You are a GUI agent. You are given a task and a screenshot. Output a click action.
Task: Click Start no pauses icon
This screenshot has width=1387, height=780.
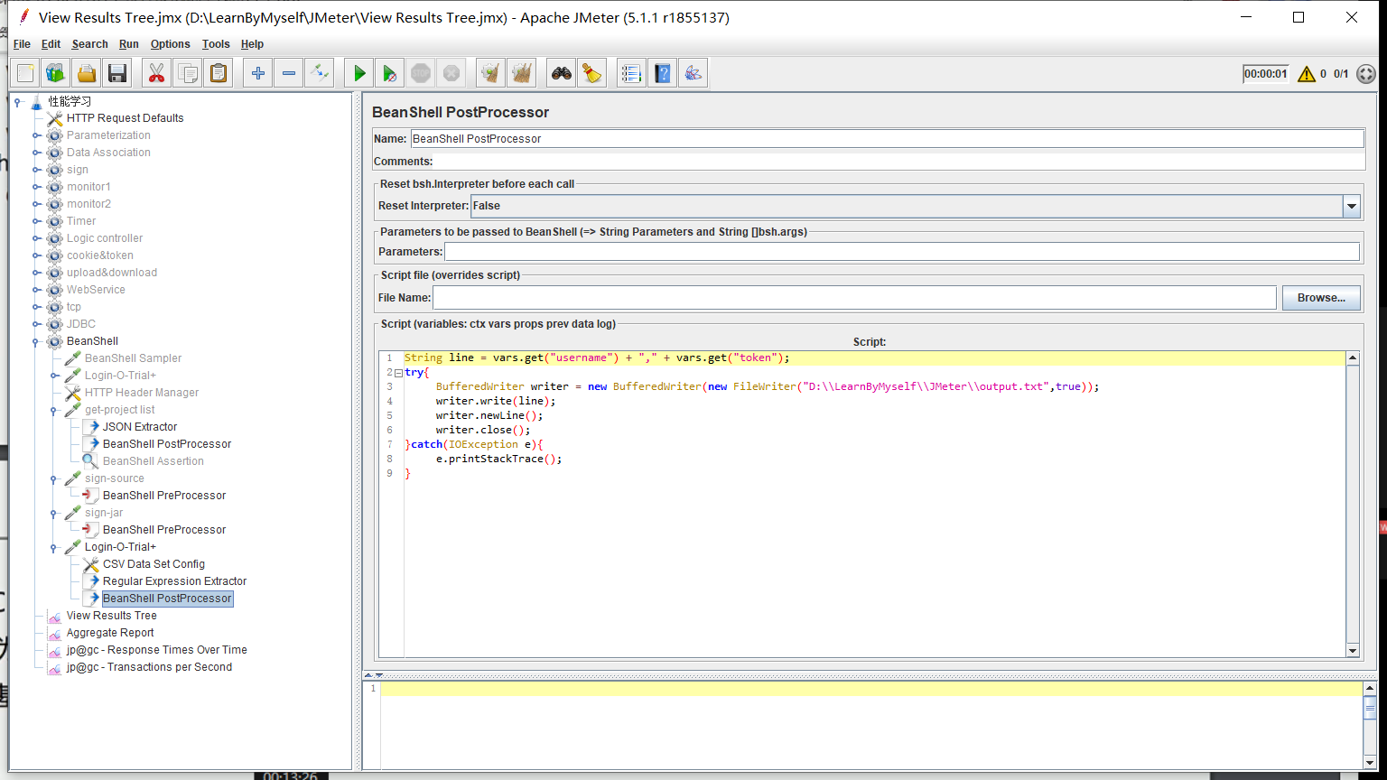click(x=389, y=73)
